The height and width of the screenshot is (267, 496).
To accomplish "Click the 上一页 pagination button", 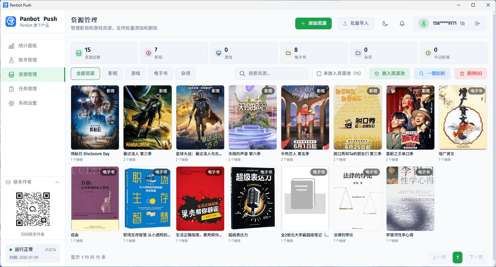I will (x=439, y=257).
